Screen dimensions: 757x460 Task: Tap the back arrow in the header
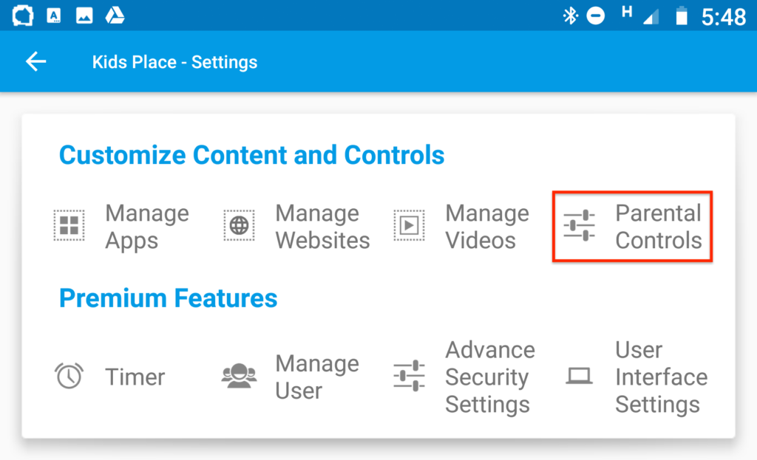35,62
